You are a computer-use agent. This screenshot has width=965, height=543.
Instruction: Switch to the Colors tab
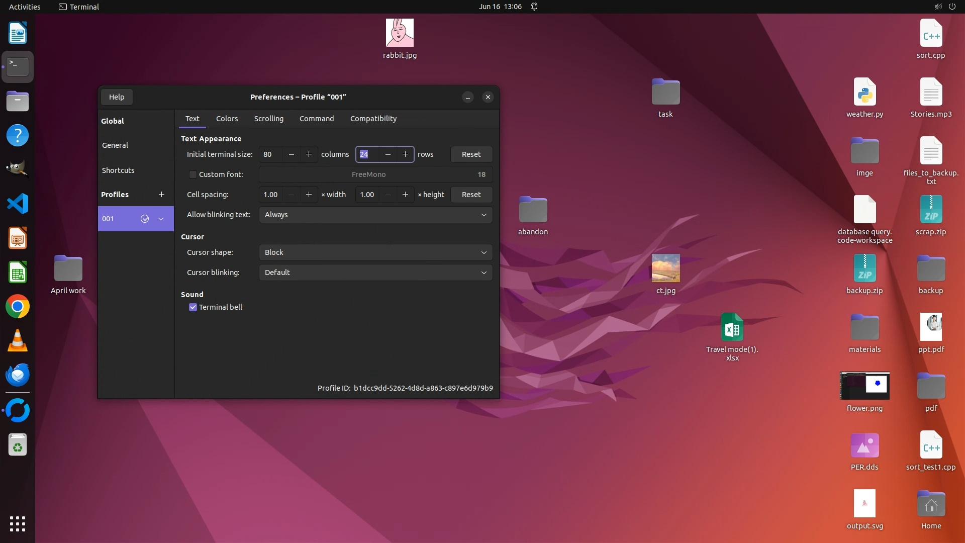(227, 119)
